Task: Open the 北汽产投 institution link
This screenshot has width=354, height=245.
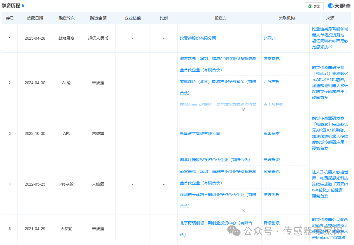Action: click(x=271, y=82)
